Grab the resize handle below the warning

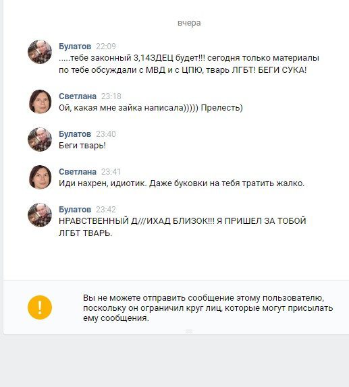[189, 331]
